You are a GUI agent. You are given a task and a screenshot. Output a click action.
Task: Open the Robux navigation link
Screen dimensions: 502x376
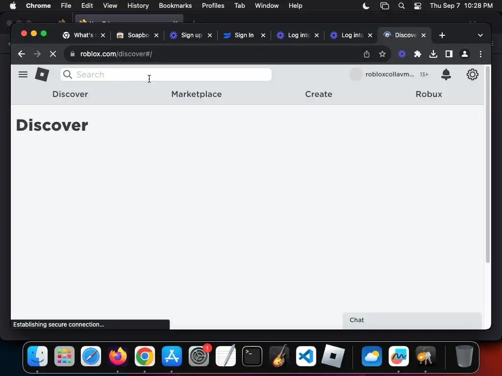point(428,94)
